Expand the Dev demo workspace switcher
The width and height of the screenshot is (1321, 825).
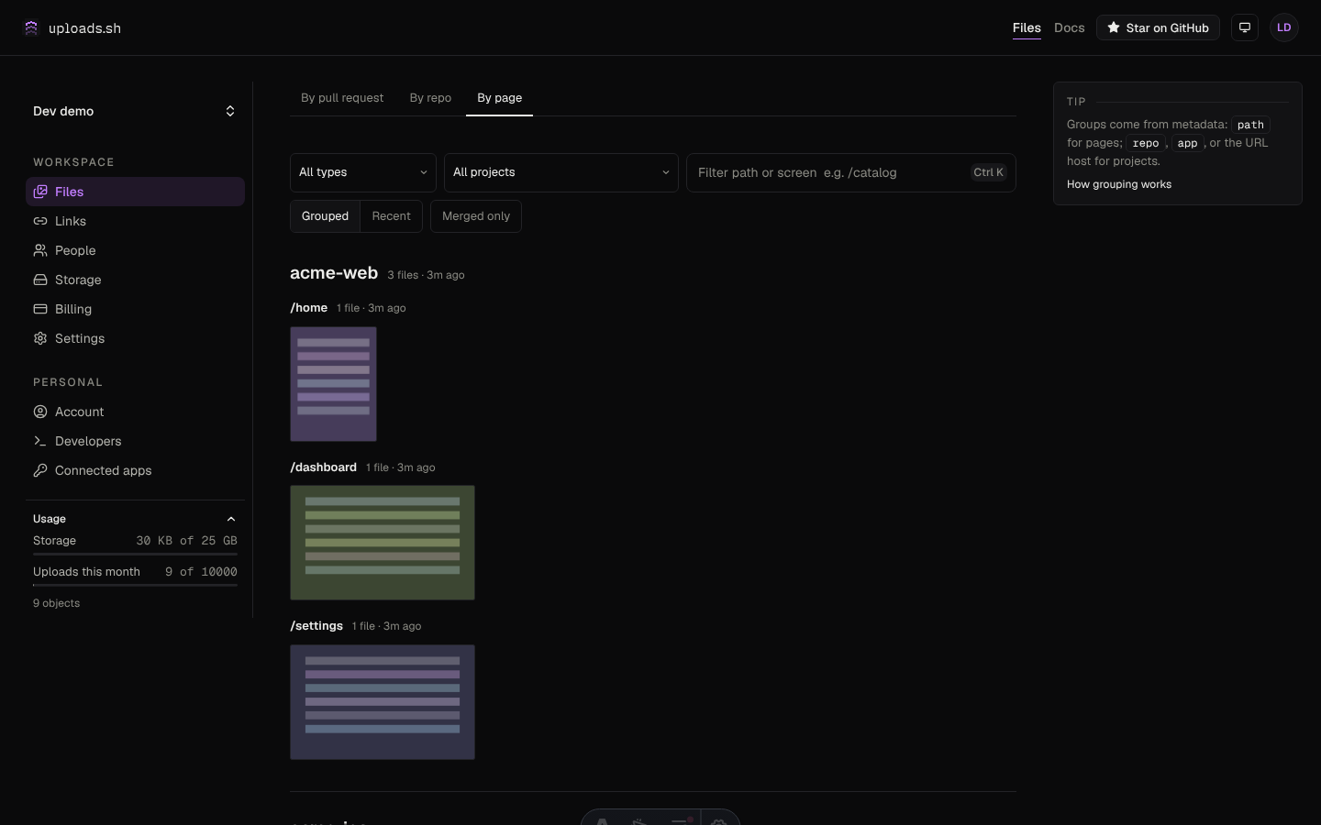[135, 111]
